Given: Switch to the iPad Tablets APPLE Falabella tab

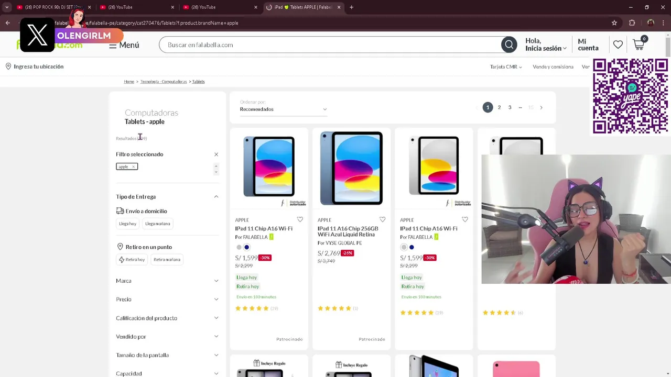Looking at the screenshot, I should [x=304, y=7].
